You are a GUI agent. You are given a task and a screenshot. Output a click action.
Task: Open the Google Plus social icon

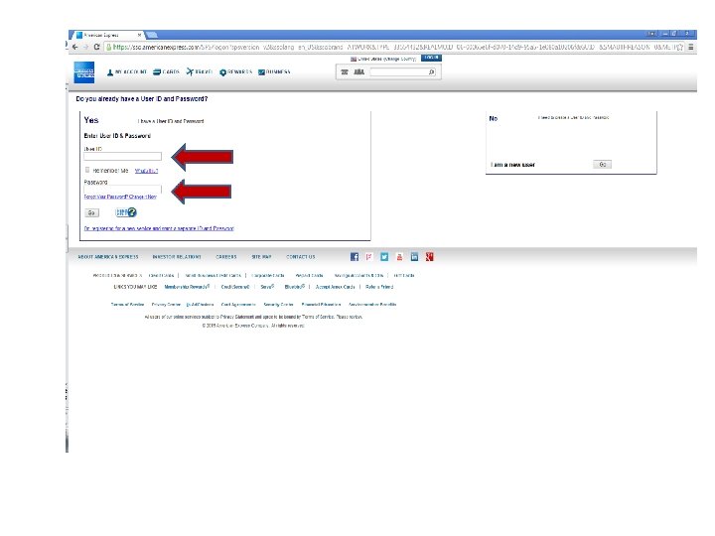429,257
